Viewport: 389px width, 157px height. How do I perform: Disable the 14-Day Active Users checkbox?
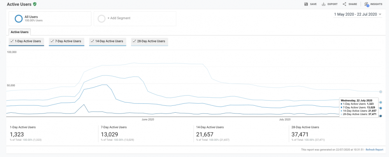[92, 41]
